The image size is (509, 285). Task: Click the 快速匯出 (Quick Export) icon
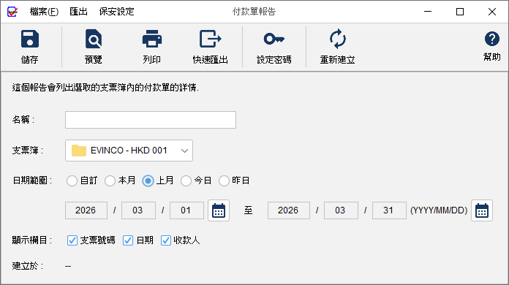pos(210,39)
